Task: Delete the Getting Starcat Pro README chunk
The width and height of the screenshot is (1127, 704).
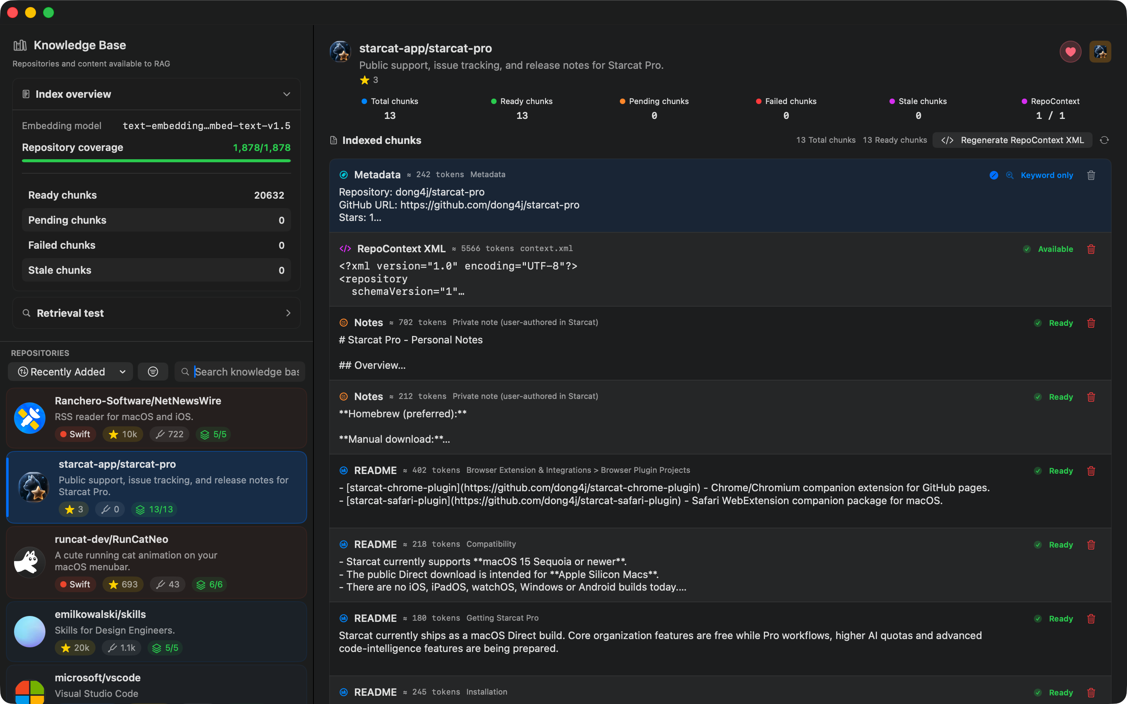Action: [1091, 619]
